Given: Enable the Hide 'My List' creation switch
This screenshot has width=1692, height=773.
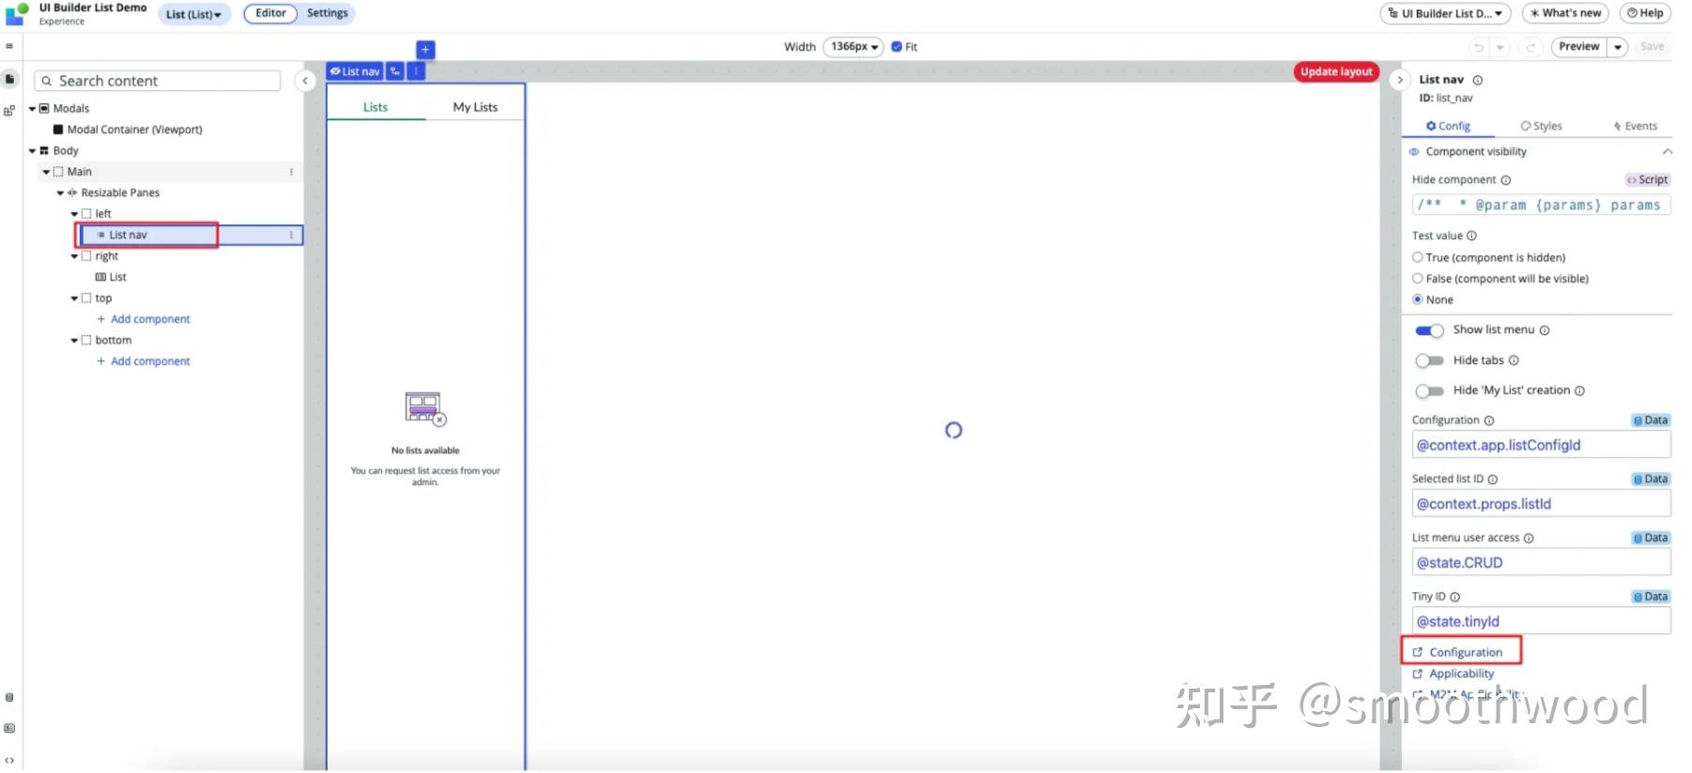Looking at the screenshot, I should [x=1429, y=391].
